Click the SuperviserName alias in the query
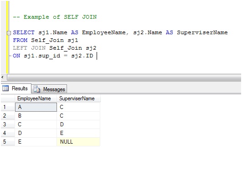The height and width of the screenshot is (181, 242). 202,32
